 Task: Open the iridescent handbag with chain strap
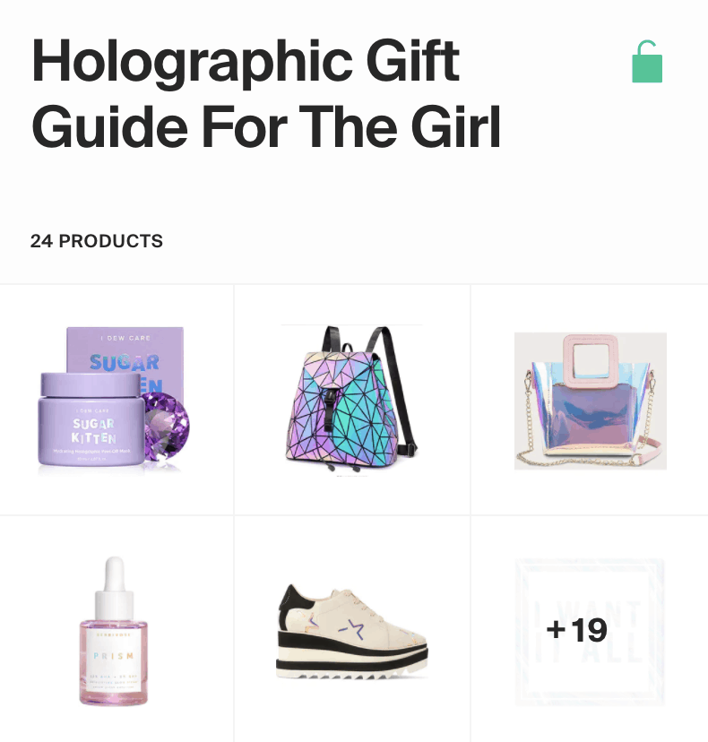[x=591, y=401]
